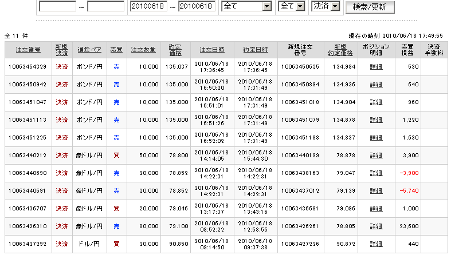The image size is (451, 255).
Task: Sort by 通貨ペア column header
Action: pos(89,50)
